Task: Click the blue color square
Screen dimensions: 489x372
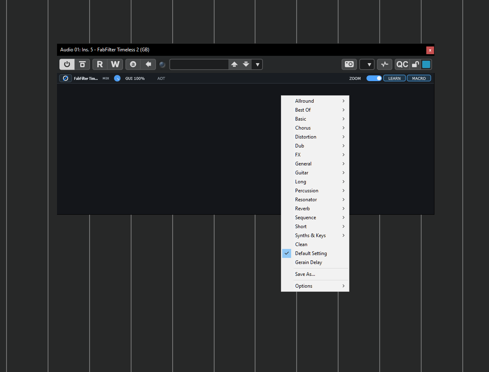Action: pos(426,64)
